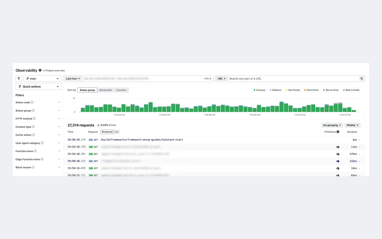Viewport: 382px width, 239px height.
Task: Toggle the Redirect legend series
Action: pyautogui.click(x=276, y=90)
